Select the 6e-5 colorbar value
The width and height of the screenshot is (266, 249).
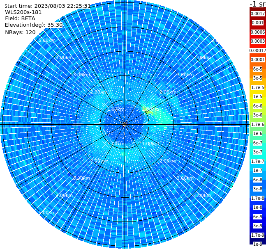click(x=258, y=69)
